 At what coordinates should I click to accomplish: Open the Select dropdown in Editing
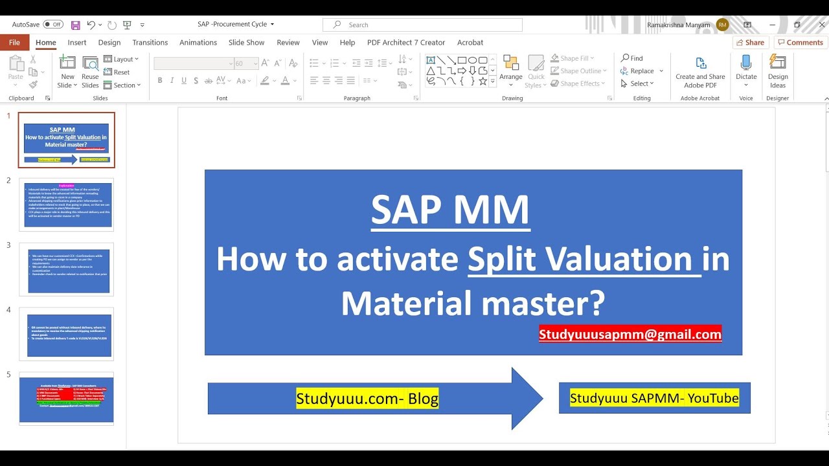tap(637, 83)
